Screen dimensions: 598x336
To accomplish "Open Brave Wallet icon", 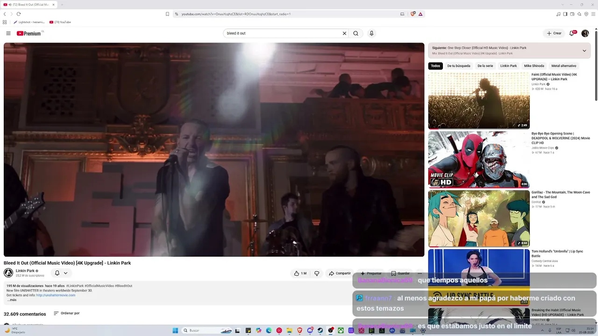I will point(572,14).
